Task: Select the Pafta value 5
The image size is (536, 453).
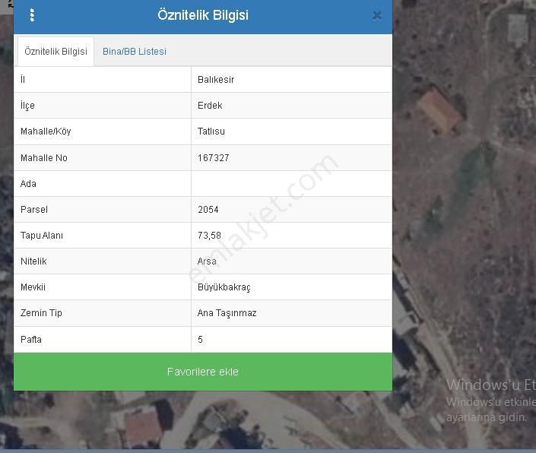Action: click(x=200, y=340)
